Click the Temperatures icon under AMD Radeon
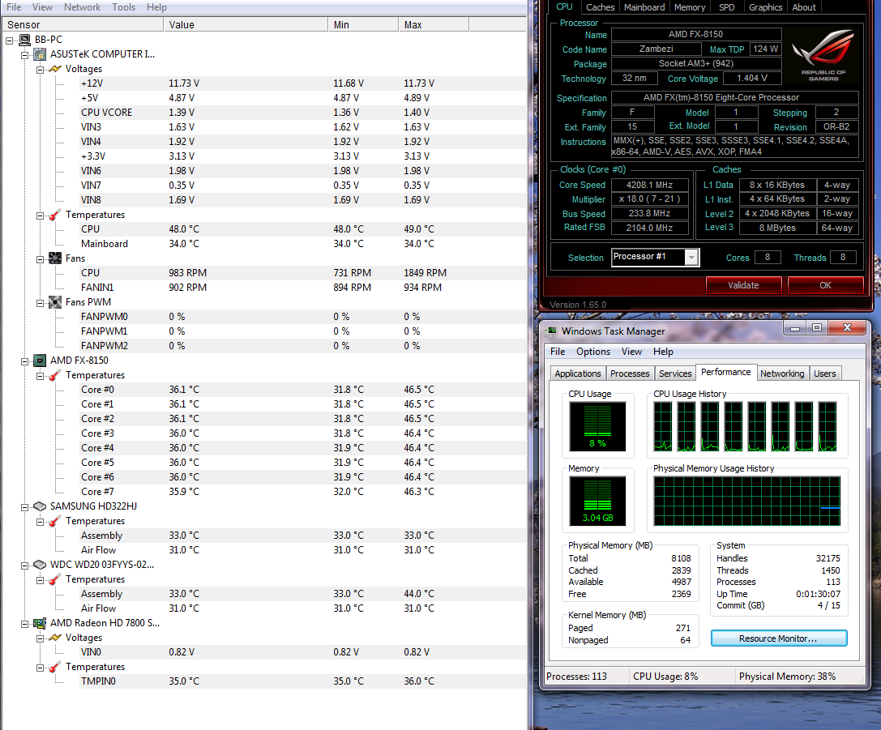This screenshot has width=881, height=730. point(55,667)
